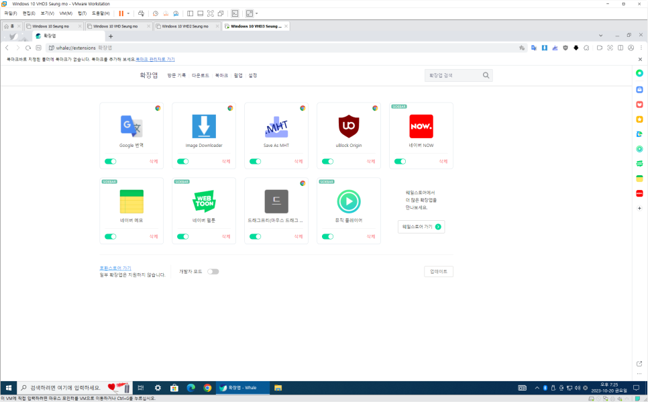This screenshot has width=648, height=402.
Task: Open the VMware 보기(V) menu
Action: click(x=47, y=13)
